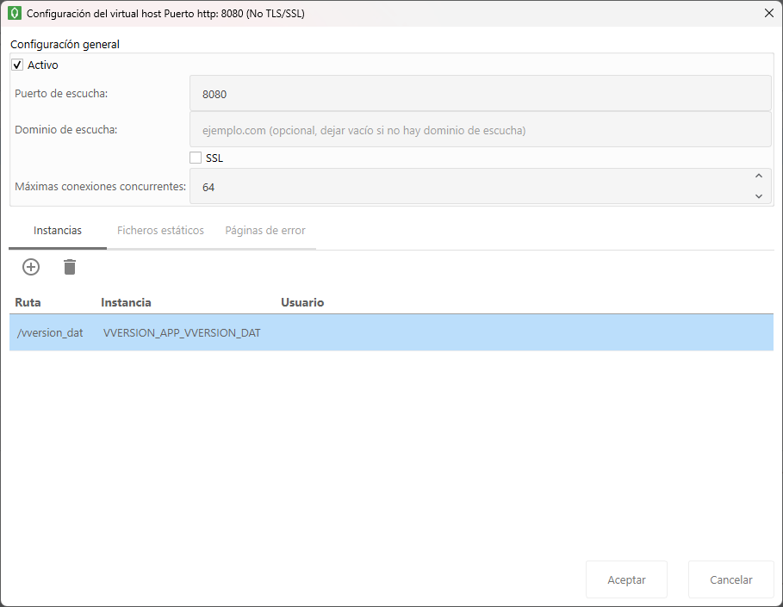Viewport: 783px width, 607px height.
Task: Click the Instancia column header
Action: (x=126, y=302)
